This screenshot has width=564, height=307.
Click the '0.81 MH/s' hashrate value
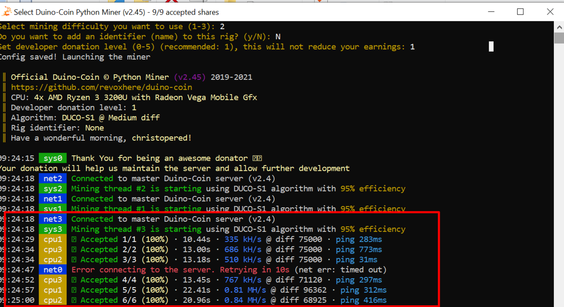[x=246, y=290]
